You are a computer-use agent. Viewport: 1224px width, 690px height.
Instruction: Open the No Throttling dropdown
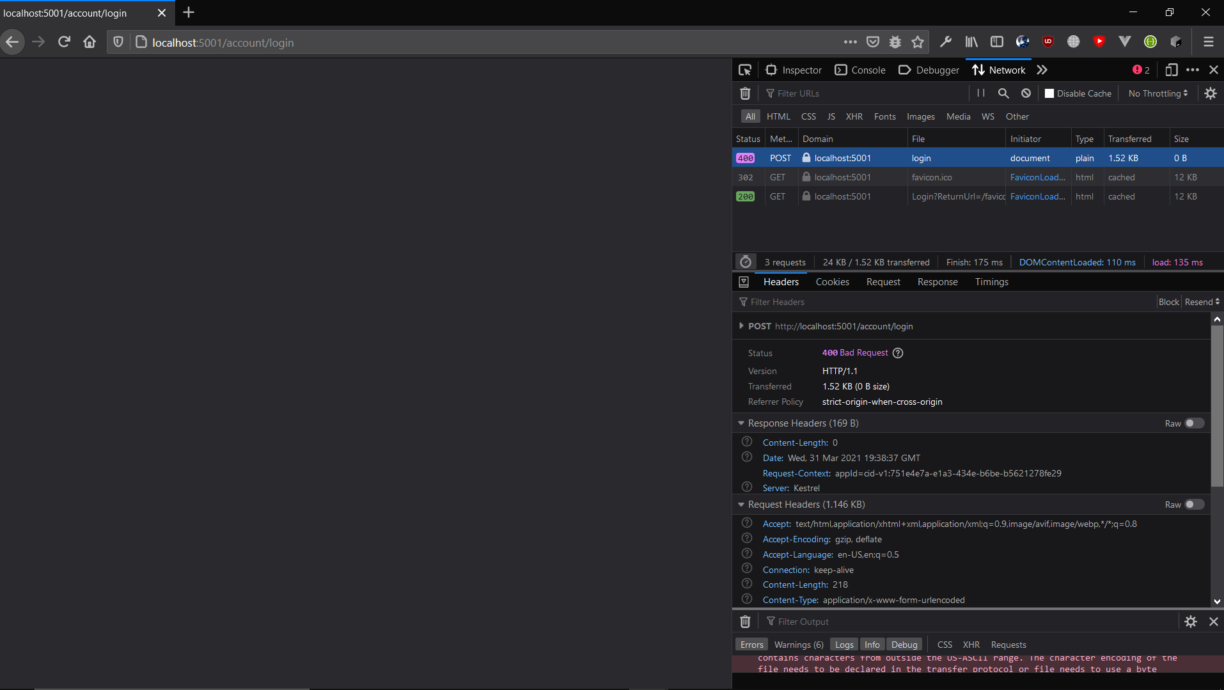tap(1156, 93)
